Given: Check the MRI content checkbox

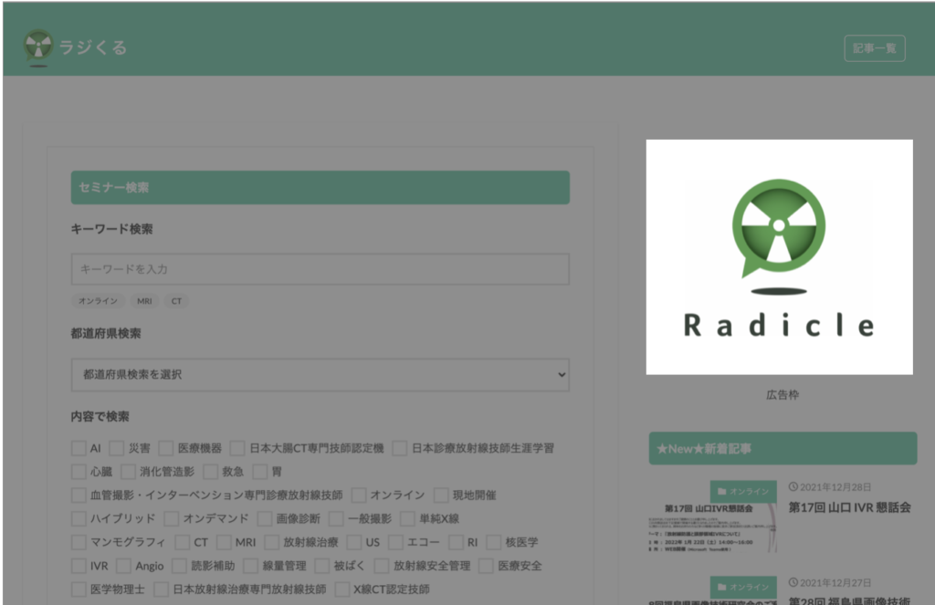Looking at the screenshot, I should click(224, 542).
